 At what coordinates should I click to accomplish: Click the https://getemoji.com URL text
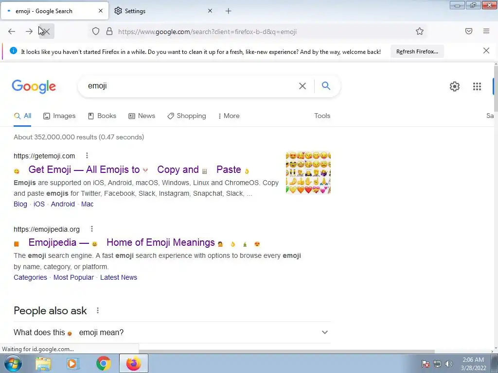44,156
